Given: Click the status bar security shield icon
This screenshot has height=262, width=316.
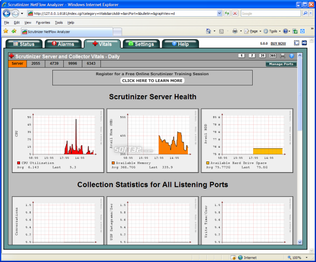Looking at the screenshot, I should pyautogui.click(x=233, y=258).
